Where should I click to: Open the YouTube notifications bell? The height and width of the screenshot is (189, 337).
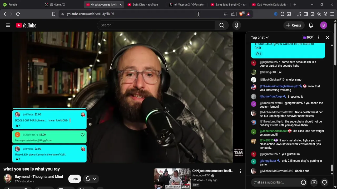pyautogui.click(x=311, y=25)
